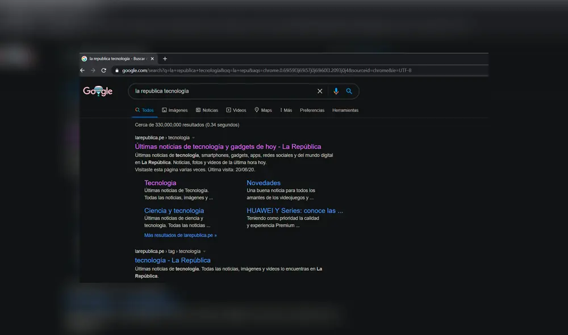Start voice search with microphone icon

(336, 91)
